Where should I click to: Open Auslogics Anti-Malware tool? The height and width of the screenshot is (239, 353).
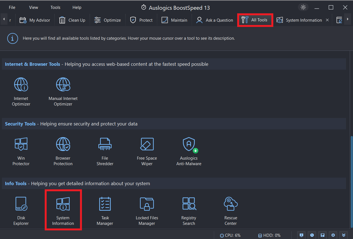189,152
